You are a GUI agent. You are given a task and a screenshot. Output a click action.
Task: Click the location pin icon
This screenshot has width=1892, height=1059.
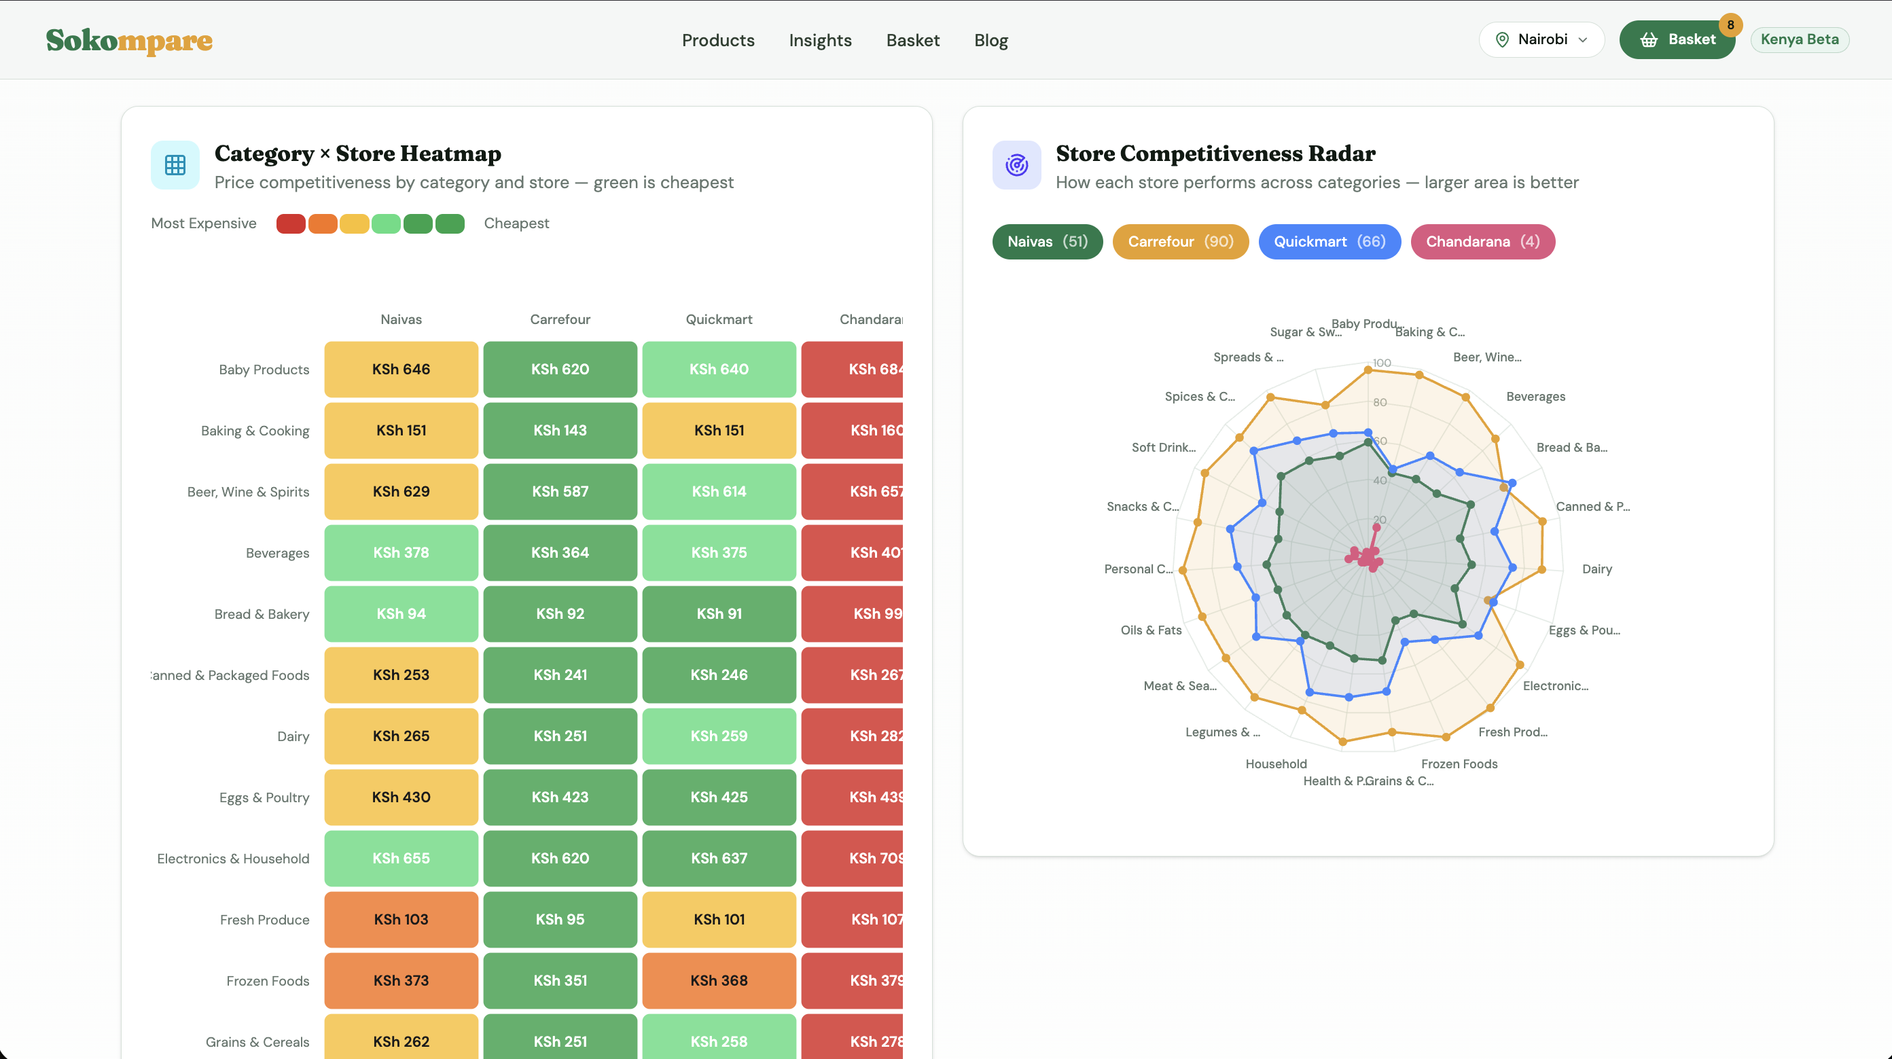(1503, 39)
